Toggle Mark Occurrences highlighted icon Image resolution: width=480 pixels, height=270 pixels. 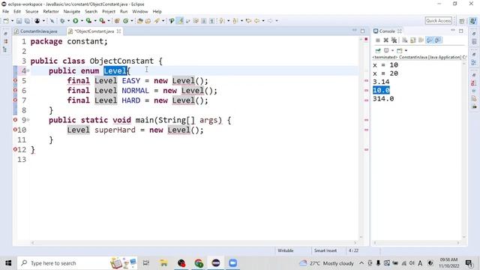180,21
